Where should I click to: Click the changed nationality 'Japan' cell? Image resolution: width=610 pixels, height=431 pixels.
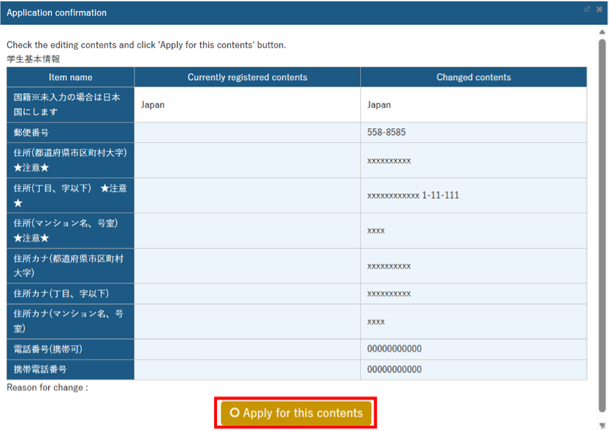379,105
